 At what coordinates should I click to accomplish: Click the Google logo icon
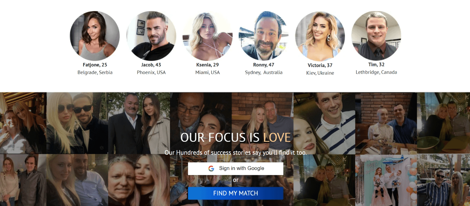tap(211, 168)
